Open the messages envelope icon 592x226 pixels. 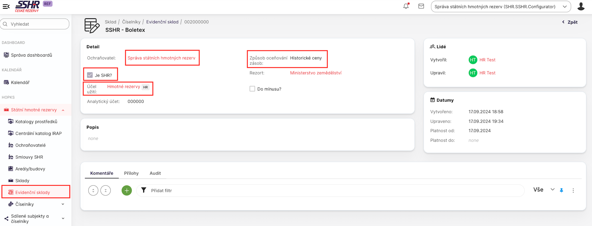click(x=421, y=6)
